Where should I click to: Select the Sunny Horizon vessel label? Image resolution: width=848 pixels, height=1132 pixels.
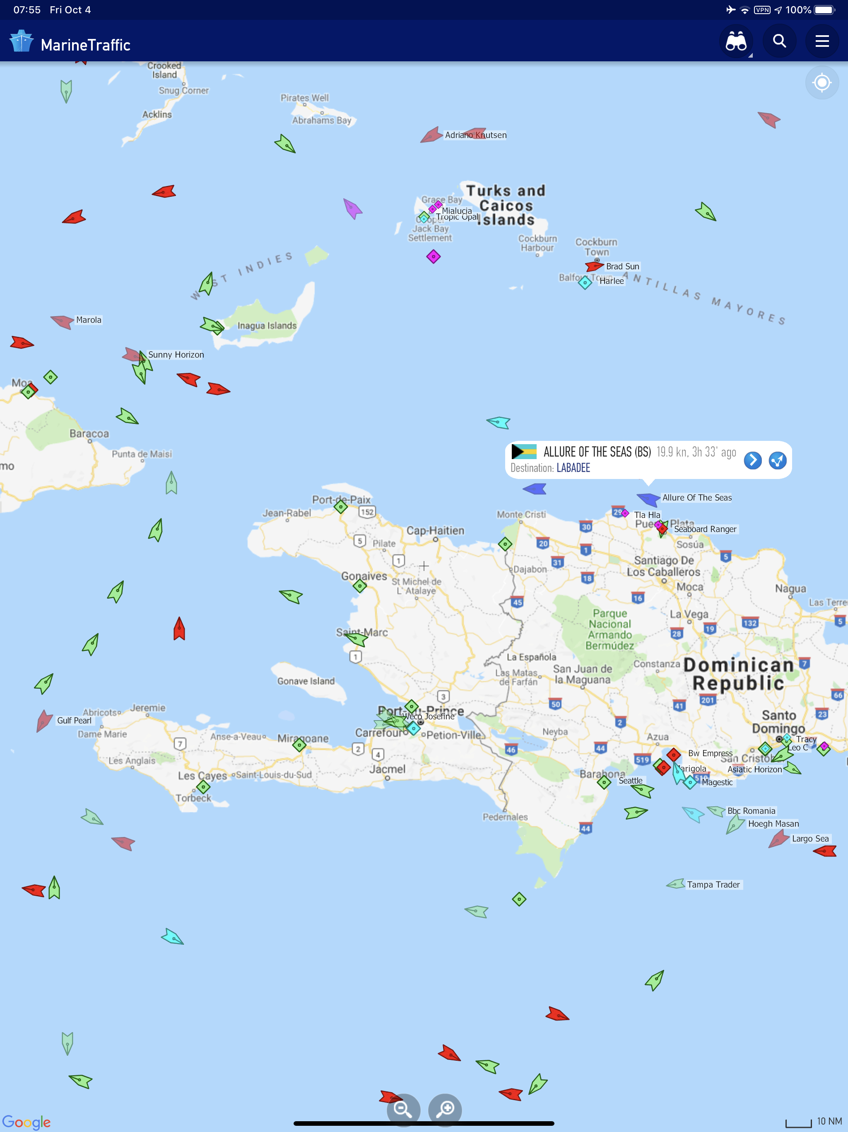pos(176,355)
